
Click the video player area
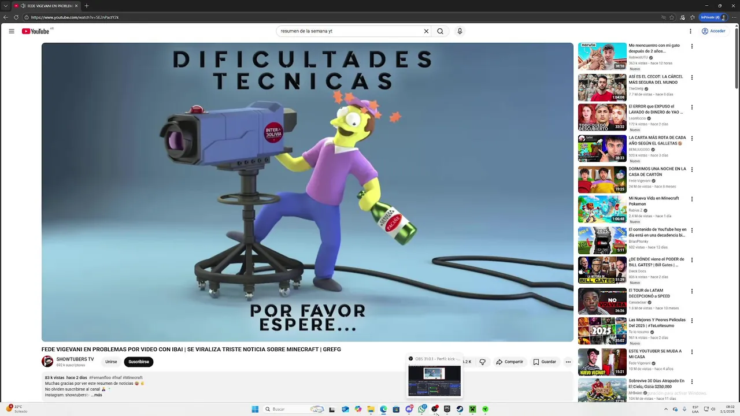[x=307, y=192]
